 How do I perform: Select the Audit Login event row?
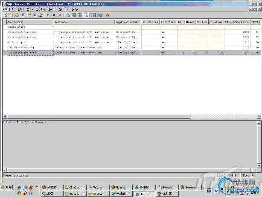(131, 42)
